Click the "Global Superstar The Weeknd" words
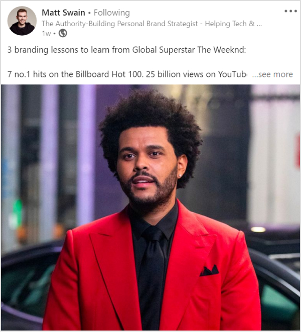The height and width of the screenshot is (332, 301). click(189, 50)
